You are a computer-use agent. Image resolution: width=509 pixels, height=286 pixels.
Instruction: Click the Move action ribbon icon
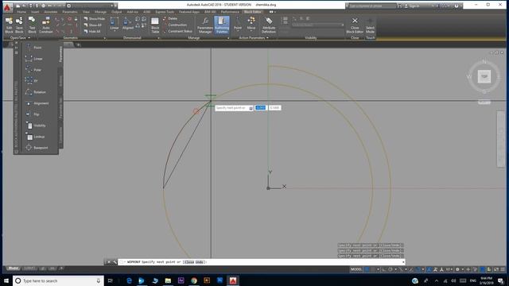[251, 24]
